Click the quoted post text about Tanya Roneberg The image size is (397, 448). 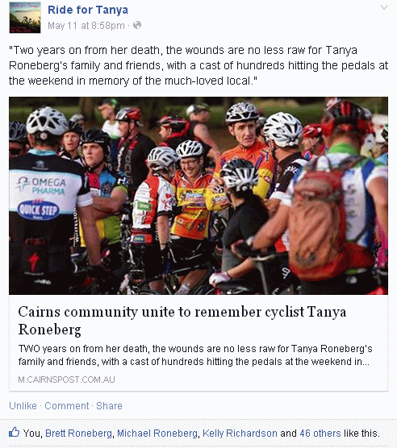tap(198, 65)
